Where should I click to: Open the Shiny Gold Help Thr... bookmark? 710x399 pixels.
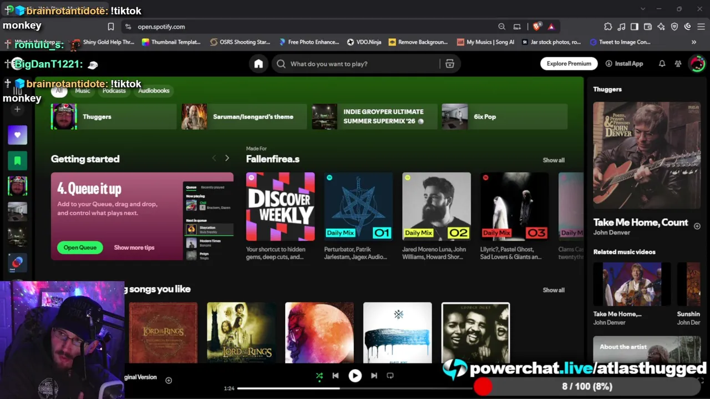(103, 42)
